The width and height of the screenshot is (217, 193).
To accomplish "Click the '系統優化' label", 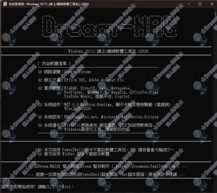I will pos(52,125).
